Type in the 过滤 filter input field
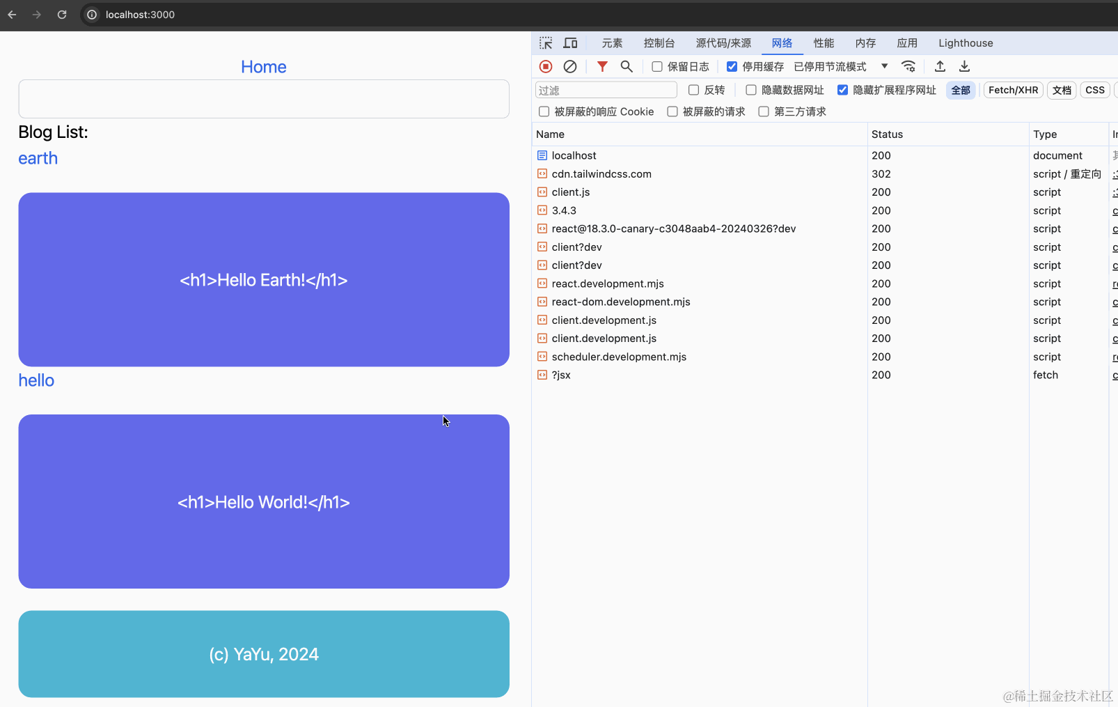Image resolution: width=1118 pixels, height=707 pixels. 606,90
